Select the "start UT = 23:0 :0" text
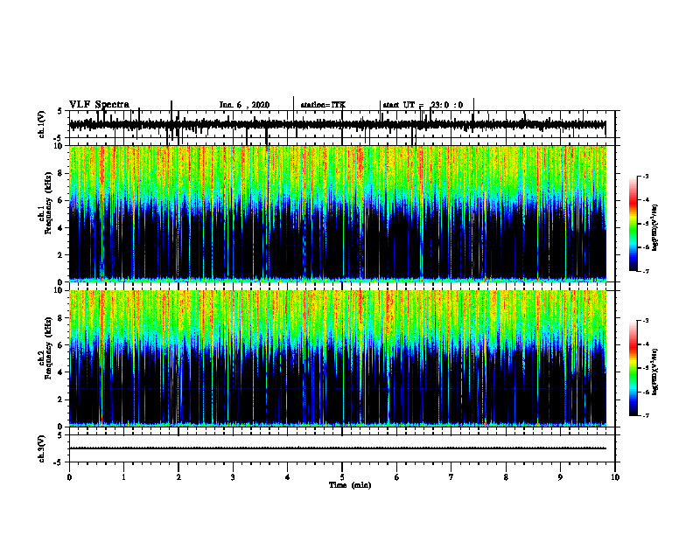The height and width of the screenshot is (535, 693). point(423,105)
